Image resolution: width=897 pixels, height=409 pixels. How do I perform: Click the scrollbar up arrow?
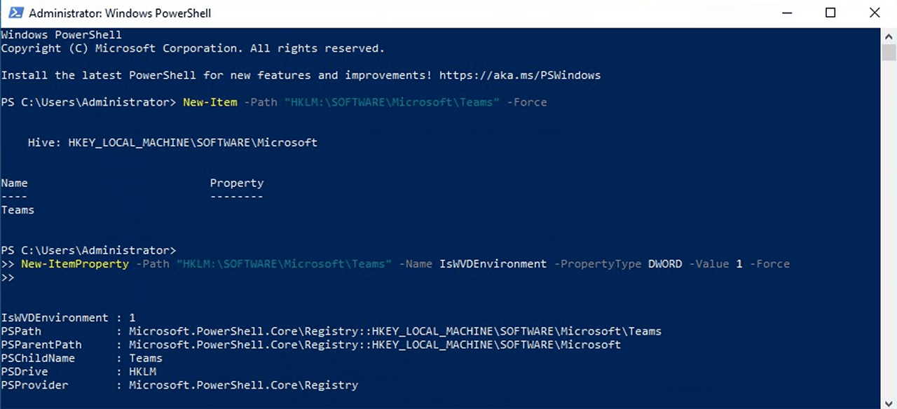tap(889, 35)
